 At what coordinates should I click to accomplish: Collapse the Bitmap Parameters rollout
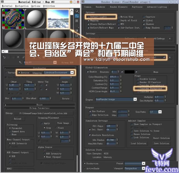(x=39, y=108)
